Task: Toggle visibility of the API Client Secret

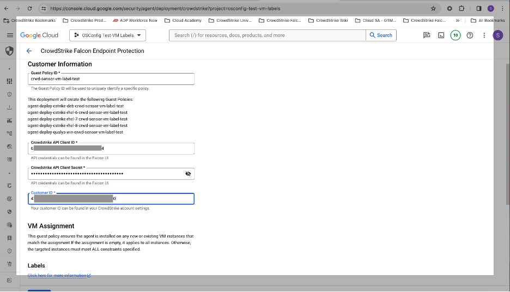Action: [188, 174]
